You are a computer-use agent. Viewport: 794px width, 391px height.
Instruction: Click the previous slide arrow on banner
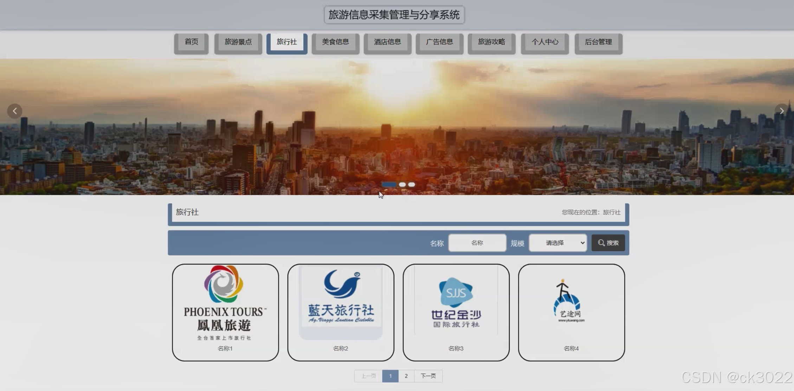pos(15,111)
